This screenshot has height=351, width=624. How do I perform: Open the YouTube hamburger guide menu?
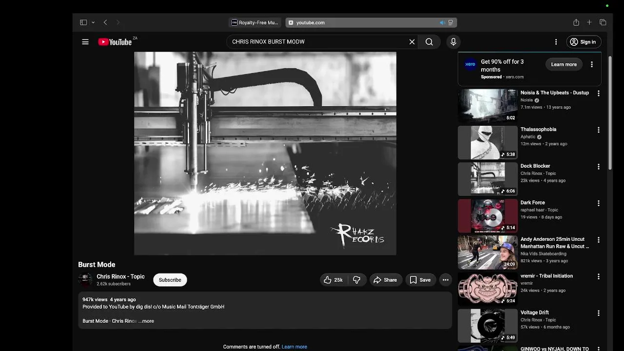(85, 42)
